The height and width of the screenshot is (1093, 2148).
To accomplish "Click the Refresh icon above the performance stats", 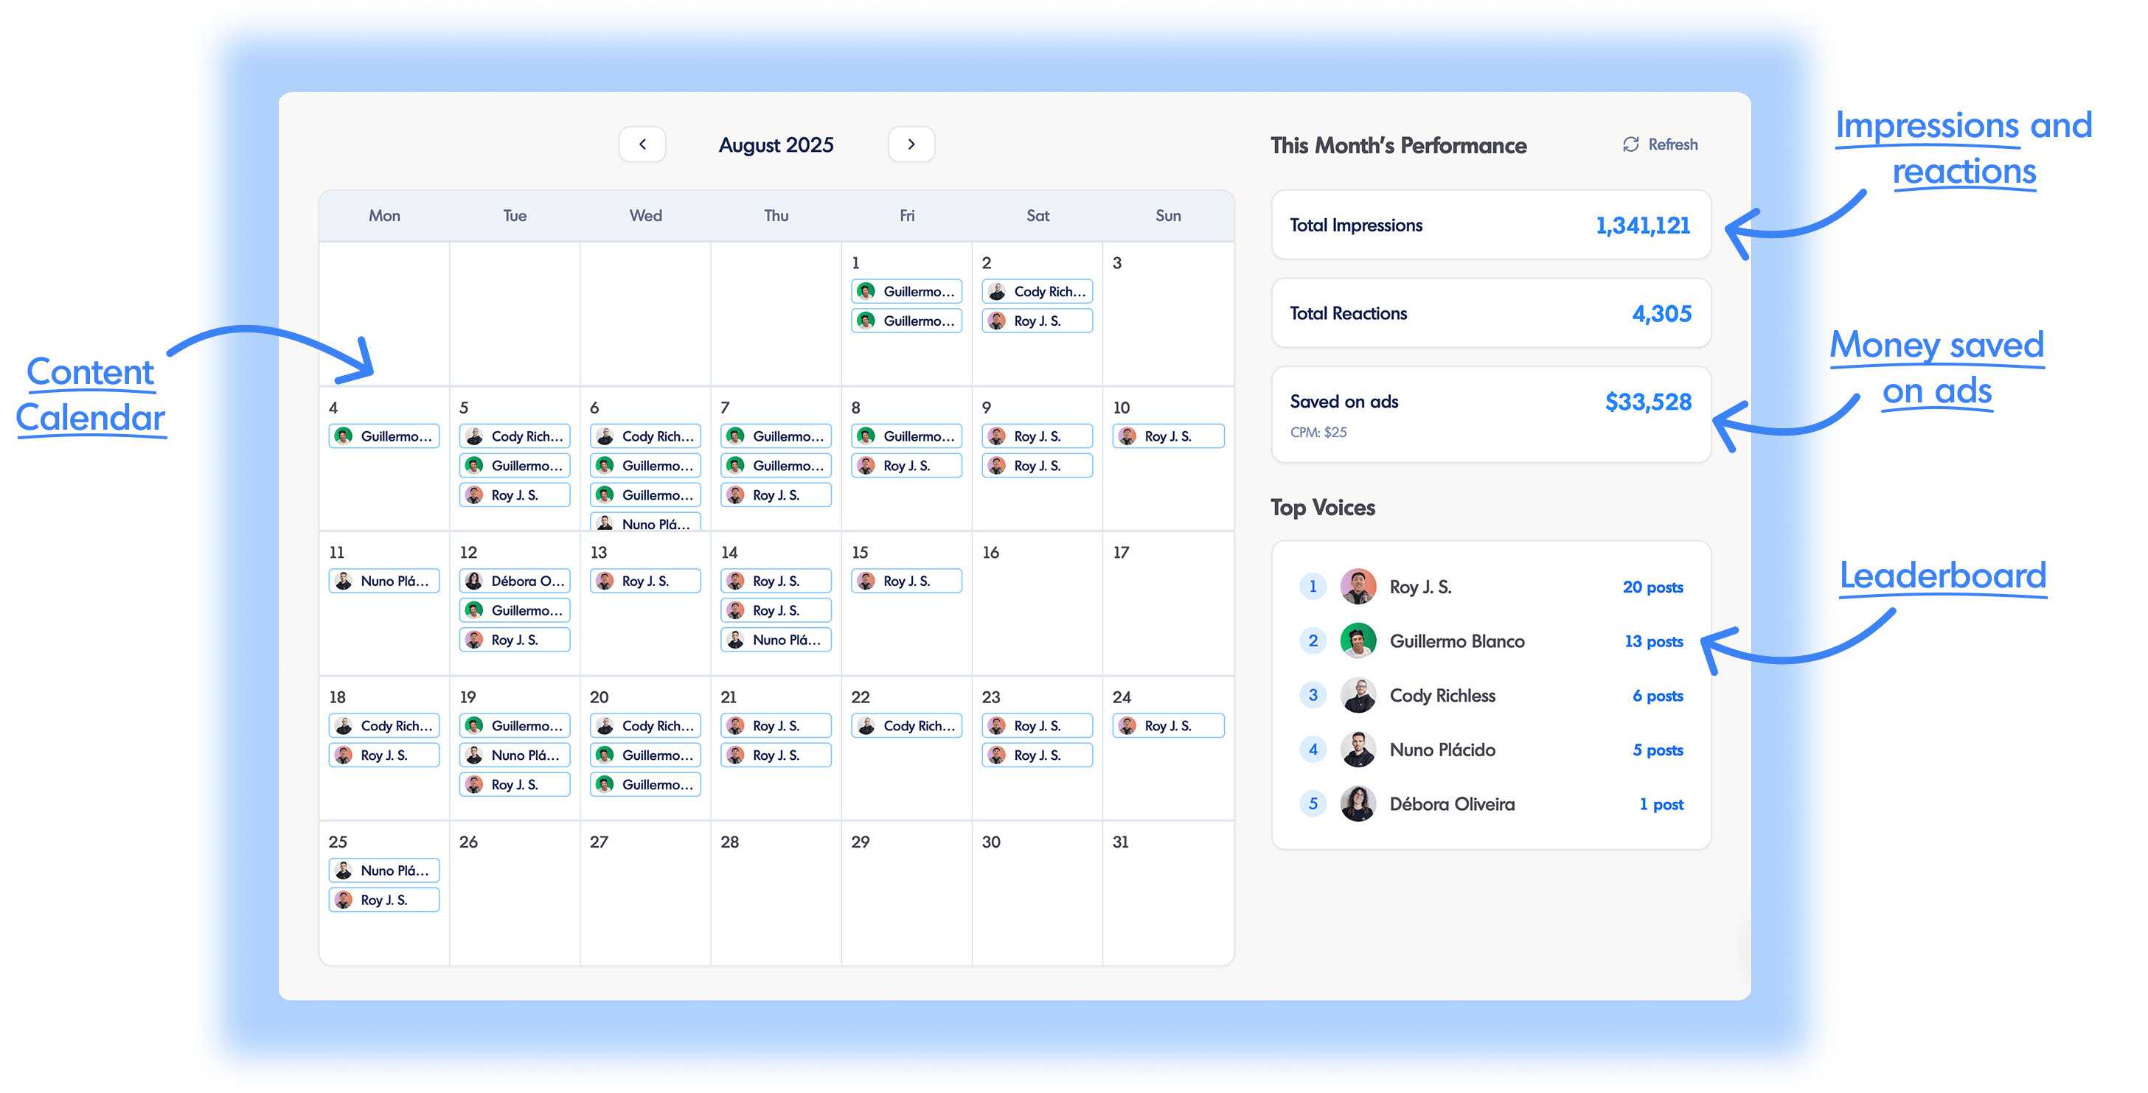I will pos(1630,144).
